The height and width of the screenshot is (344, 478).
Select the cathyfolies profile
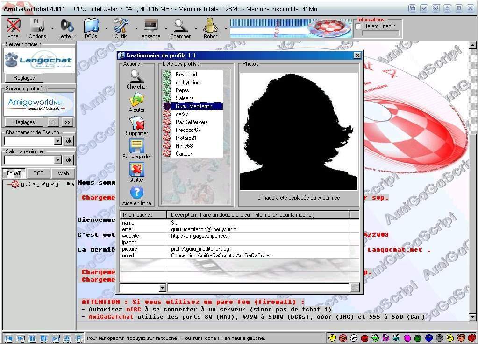point(187,83)
